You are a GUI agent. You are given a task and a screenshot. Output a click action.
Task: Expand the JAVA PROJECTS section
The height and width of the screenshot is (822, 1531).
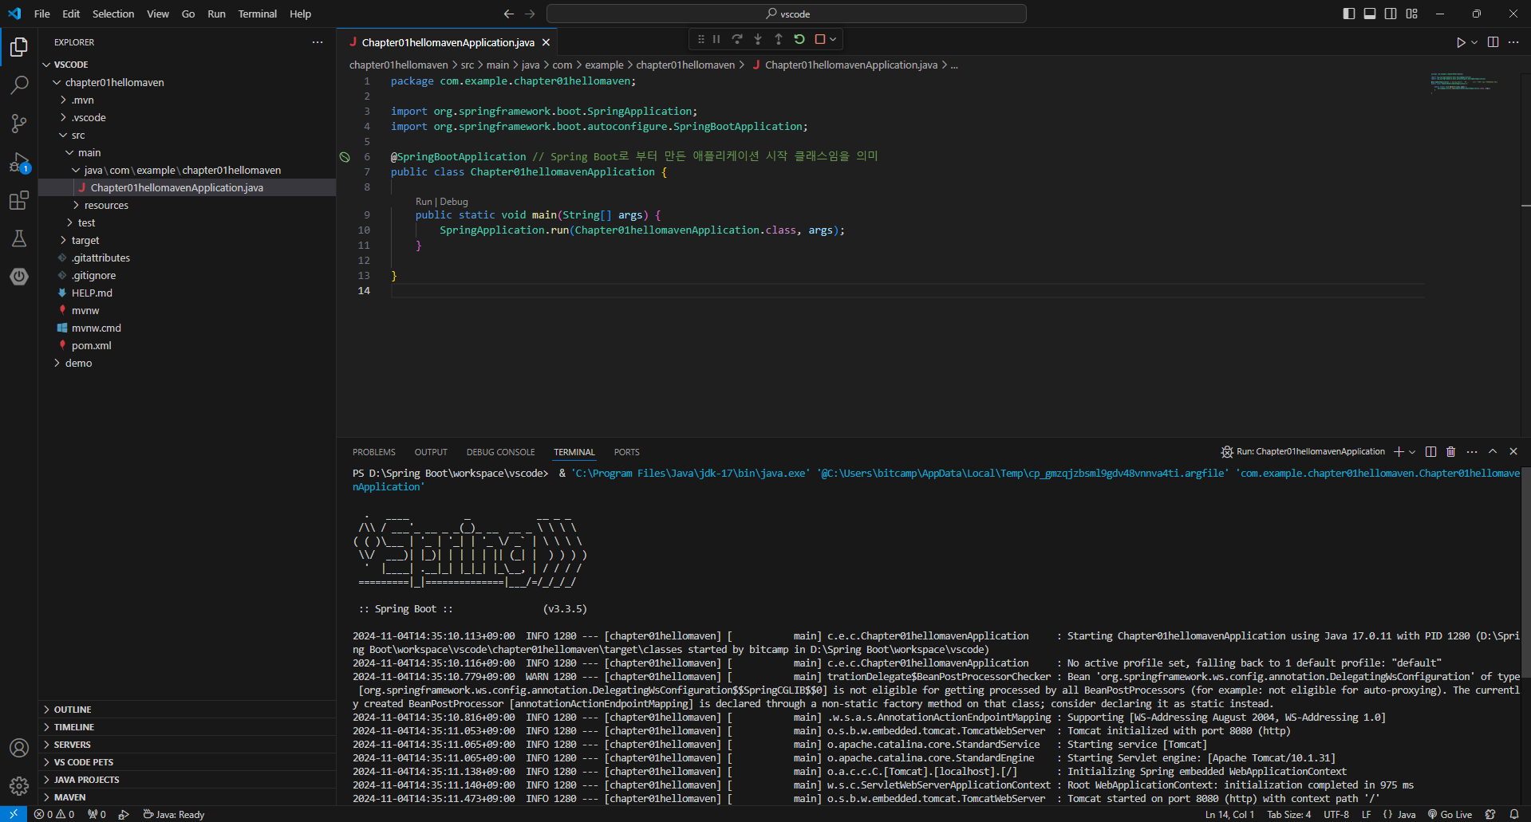click(187, 780)
